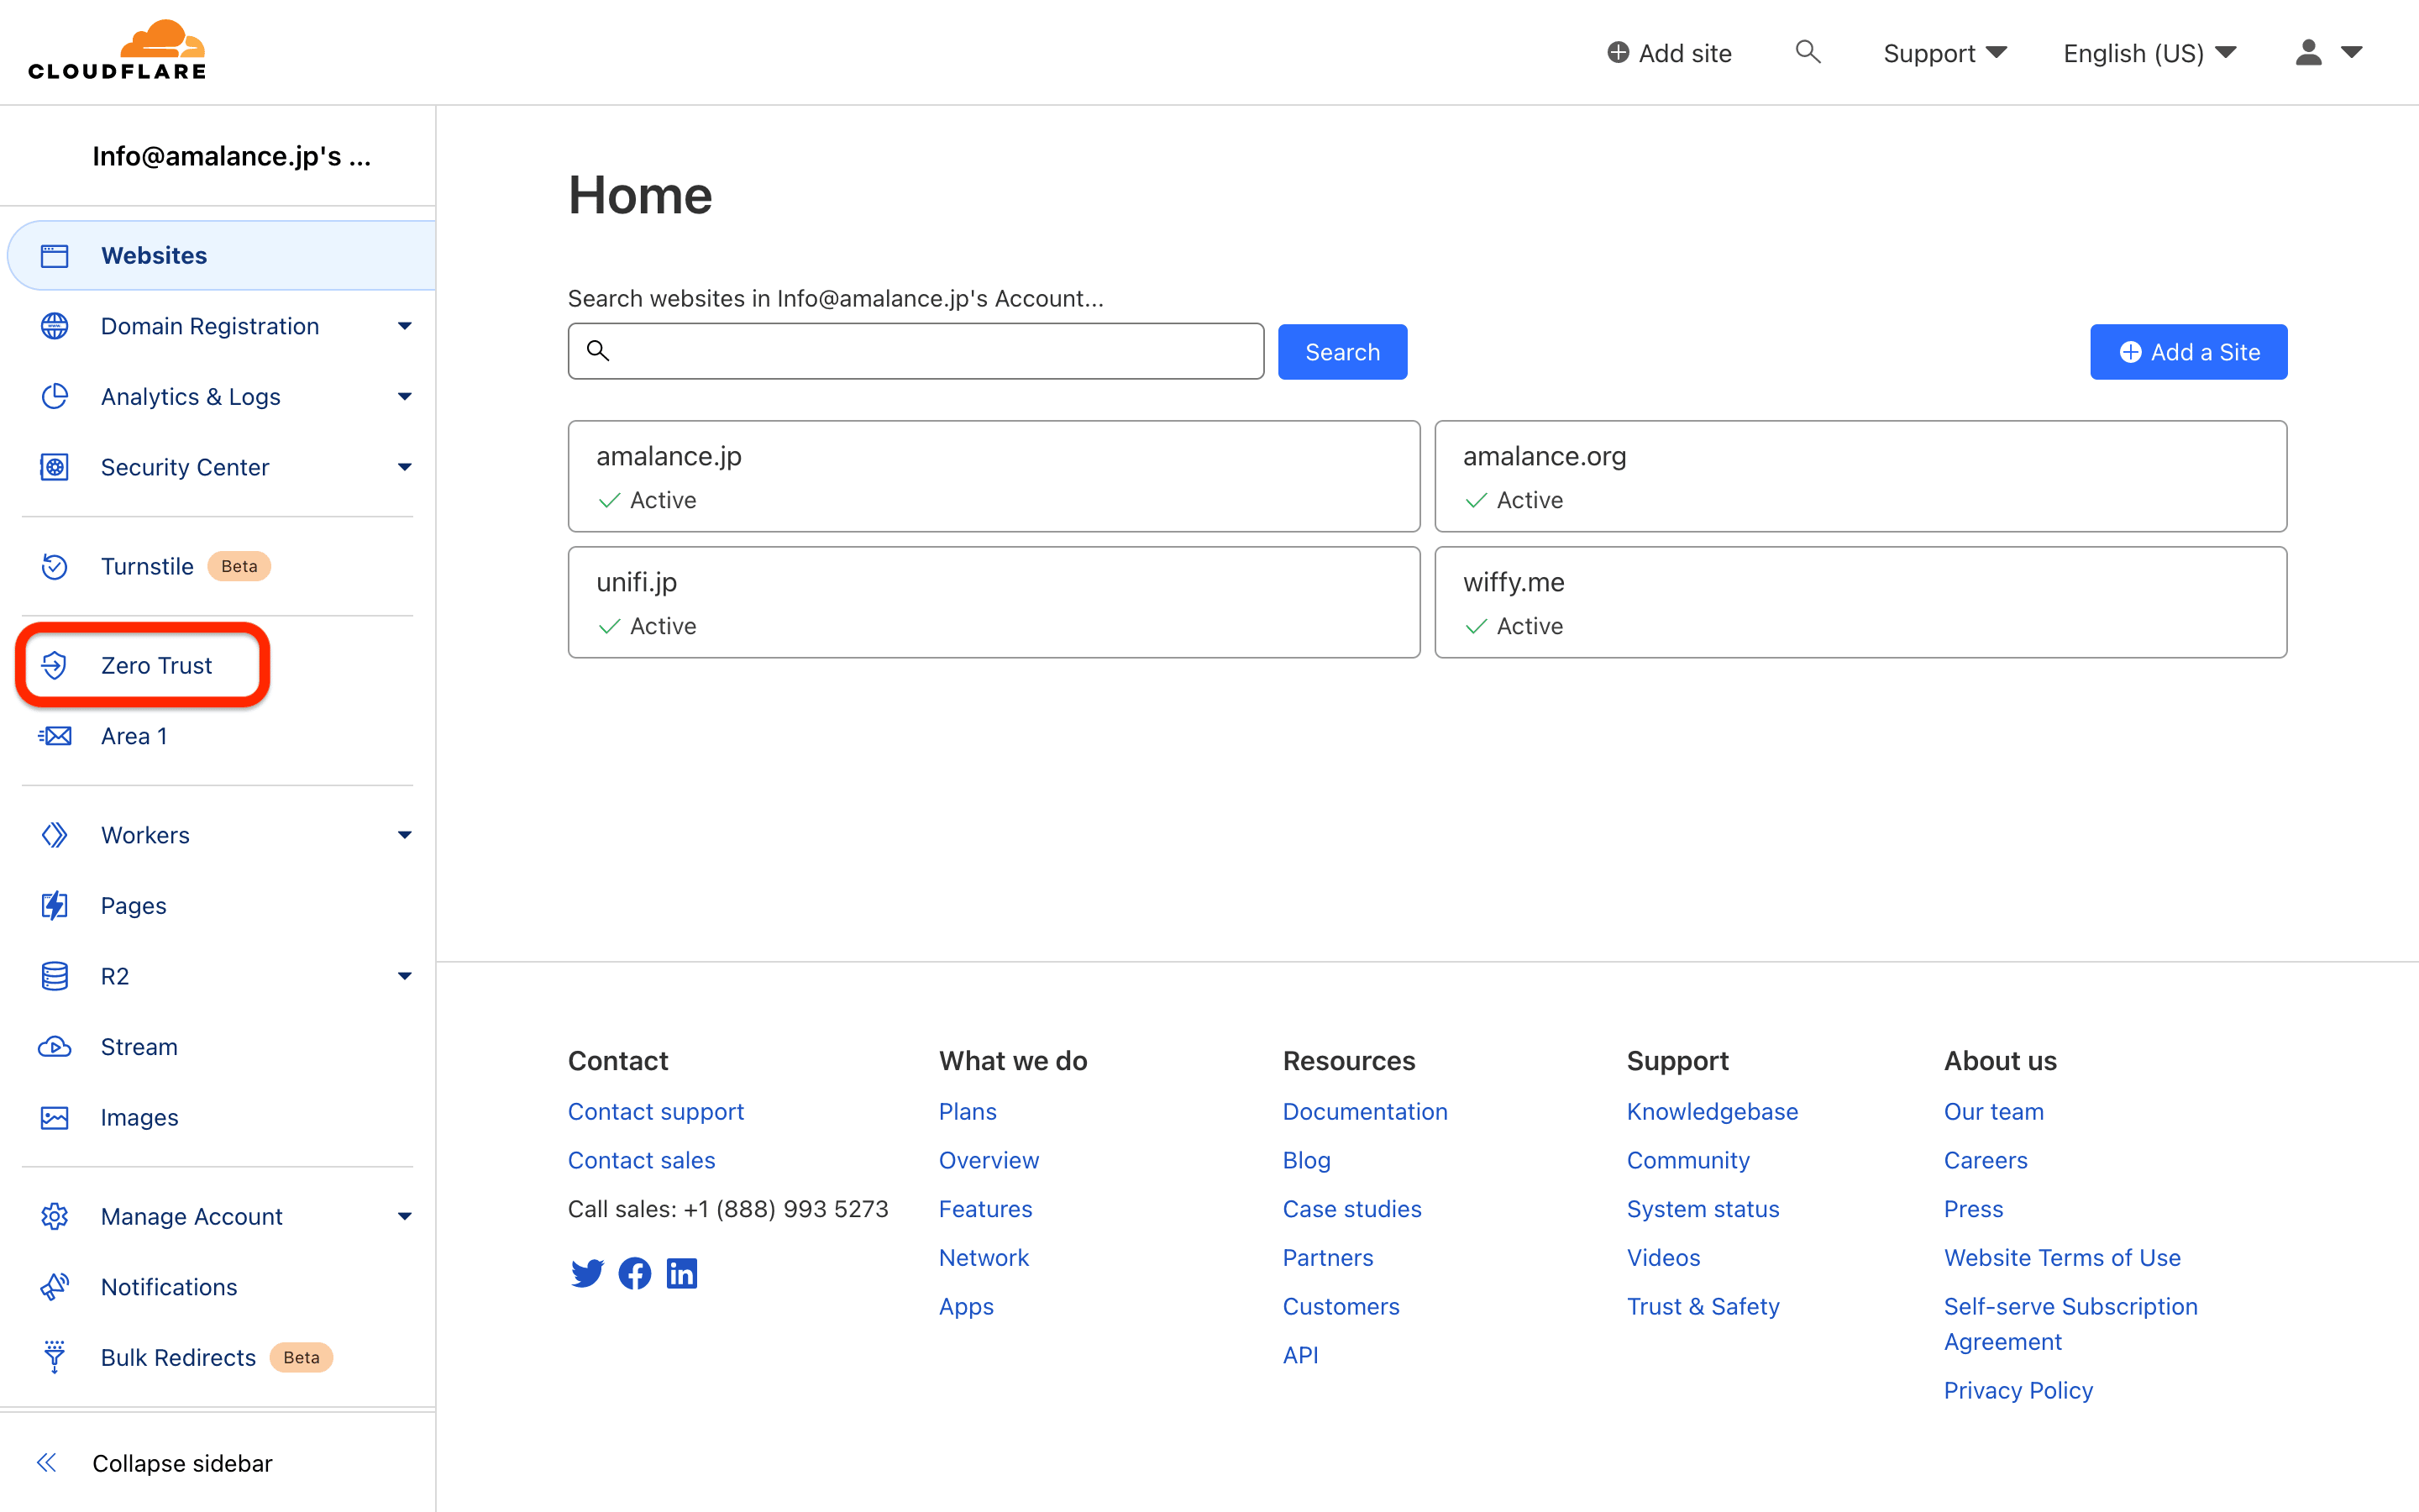Click the Pages lightning bolt icon
Screen dimensions: 2419x1512
tap(55, 905)
